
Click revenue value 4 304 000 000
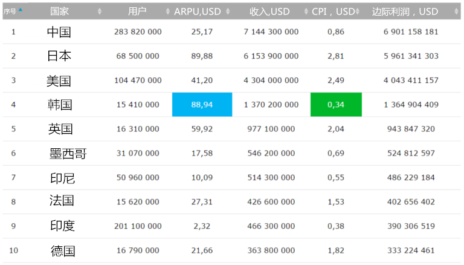(x=271, y=80)
